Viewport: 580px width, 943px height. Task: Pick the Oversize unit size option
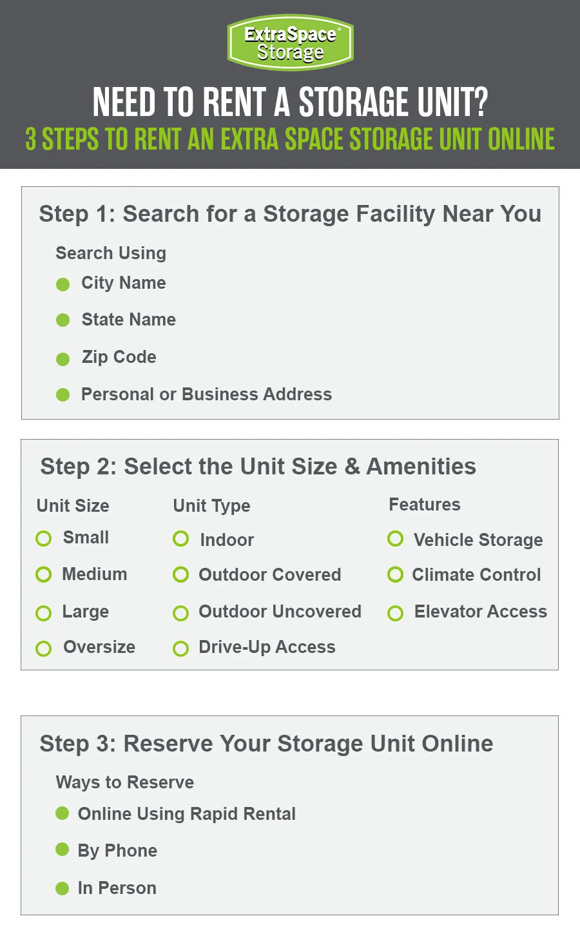tap(44, 648)
